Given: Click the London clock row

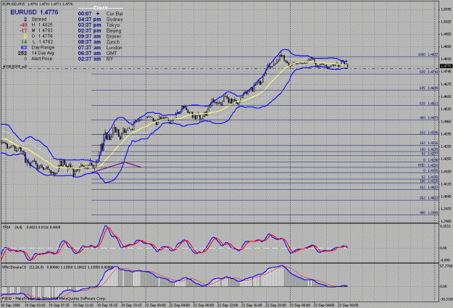Looking at the screenshot, I should 100,48.
